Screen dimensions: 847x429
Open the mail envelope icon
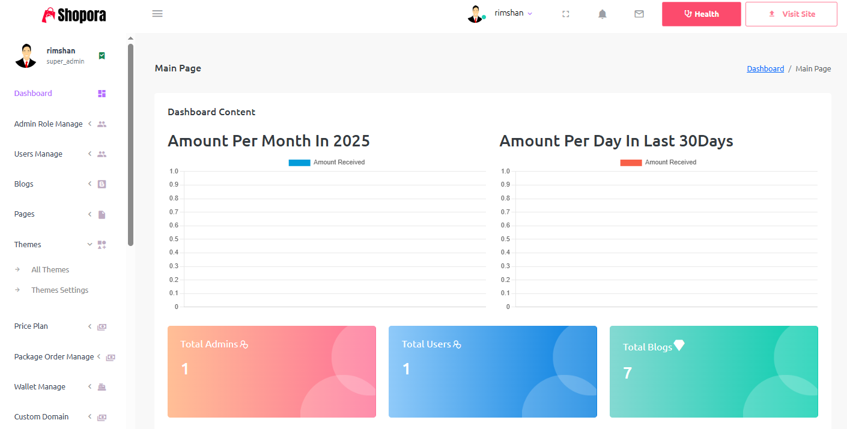tap(639, 14)
